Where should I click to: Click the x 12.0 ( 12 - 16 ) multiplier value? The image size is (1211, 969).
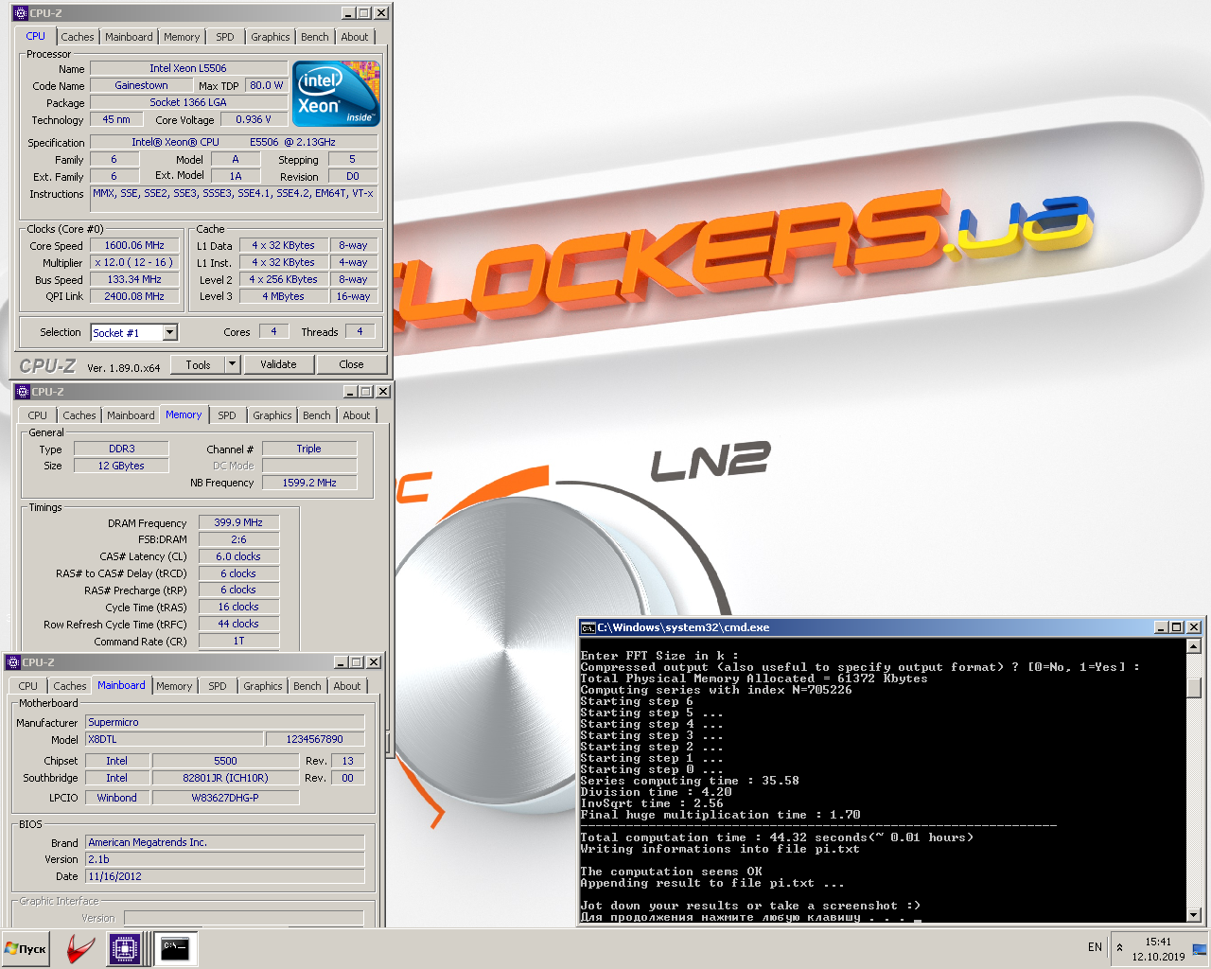pyautogui.click(x=134, y=262)
